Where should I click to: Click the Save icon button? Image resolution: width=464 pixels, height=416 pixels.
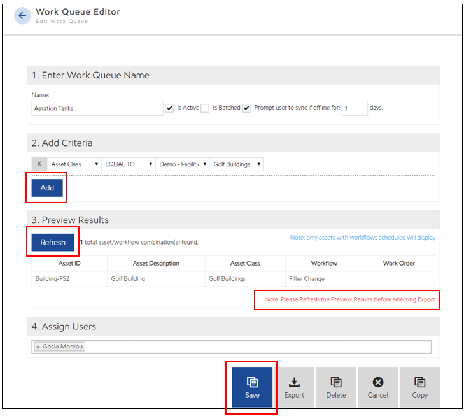[x=252, y=387]
